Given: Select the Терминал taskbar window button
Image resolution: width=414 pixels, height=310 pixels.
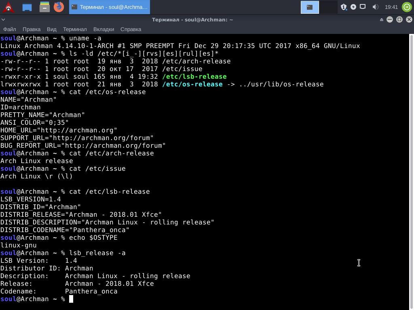Looking at the screenshot, I should coord(110,7).
